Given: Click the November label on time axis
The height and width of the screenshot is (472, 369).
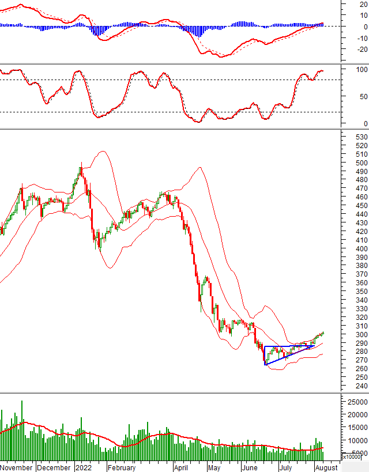Looking at the screenshot, I should (x=16, y=467).
